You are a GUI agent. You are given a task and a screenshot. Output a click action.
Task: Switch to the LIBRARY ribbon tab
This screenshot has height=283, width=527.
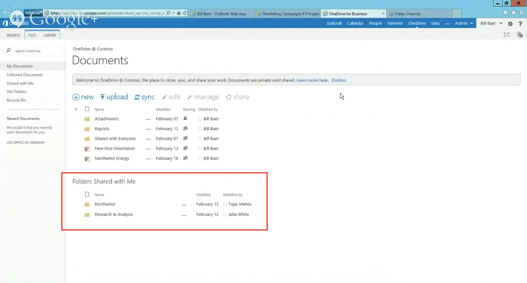(50, 36)
